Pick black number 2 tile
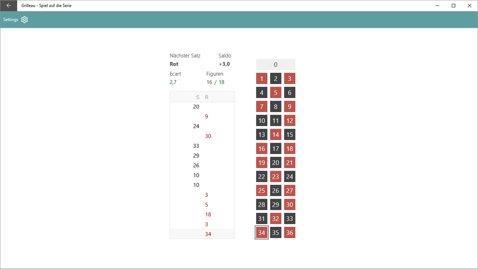Viewport: 478px width, 269px height. click(x=276, y=78)
